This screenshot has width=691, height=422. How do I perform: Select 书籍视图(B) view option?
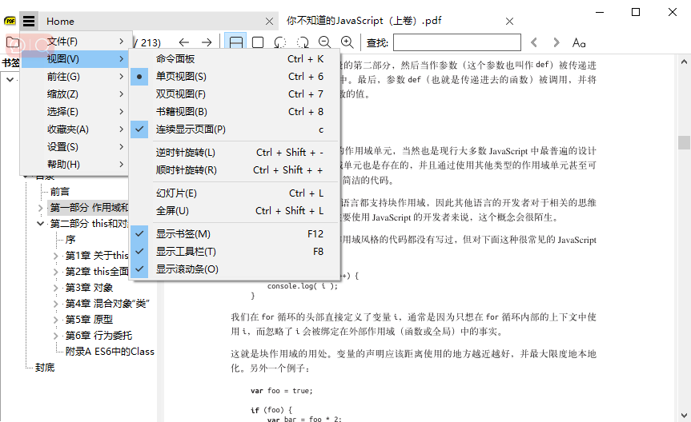pyautogui.click(x=235, y=112)
